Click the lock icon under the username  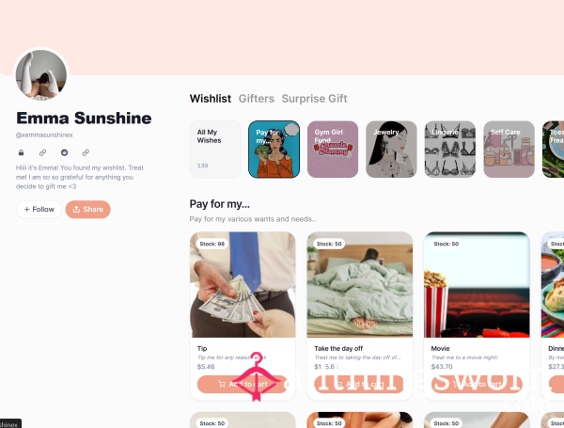22,152
